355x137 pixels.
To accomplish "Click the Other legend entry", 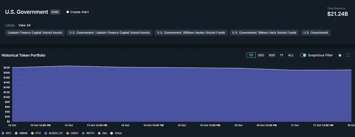I will [116, 133].
